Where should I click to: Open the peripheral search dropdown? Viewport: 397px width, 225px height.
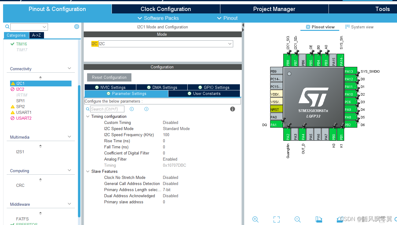click(x=45, y=27)
